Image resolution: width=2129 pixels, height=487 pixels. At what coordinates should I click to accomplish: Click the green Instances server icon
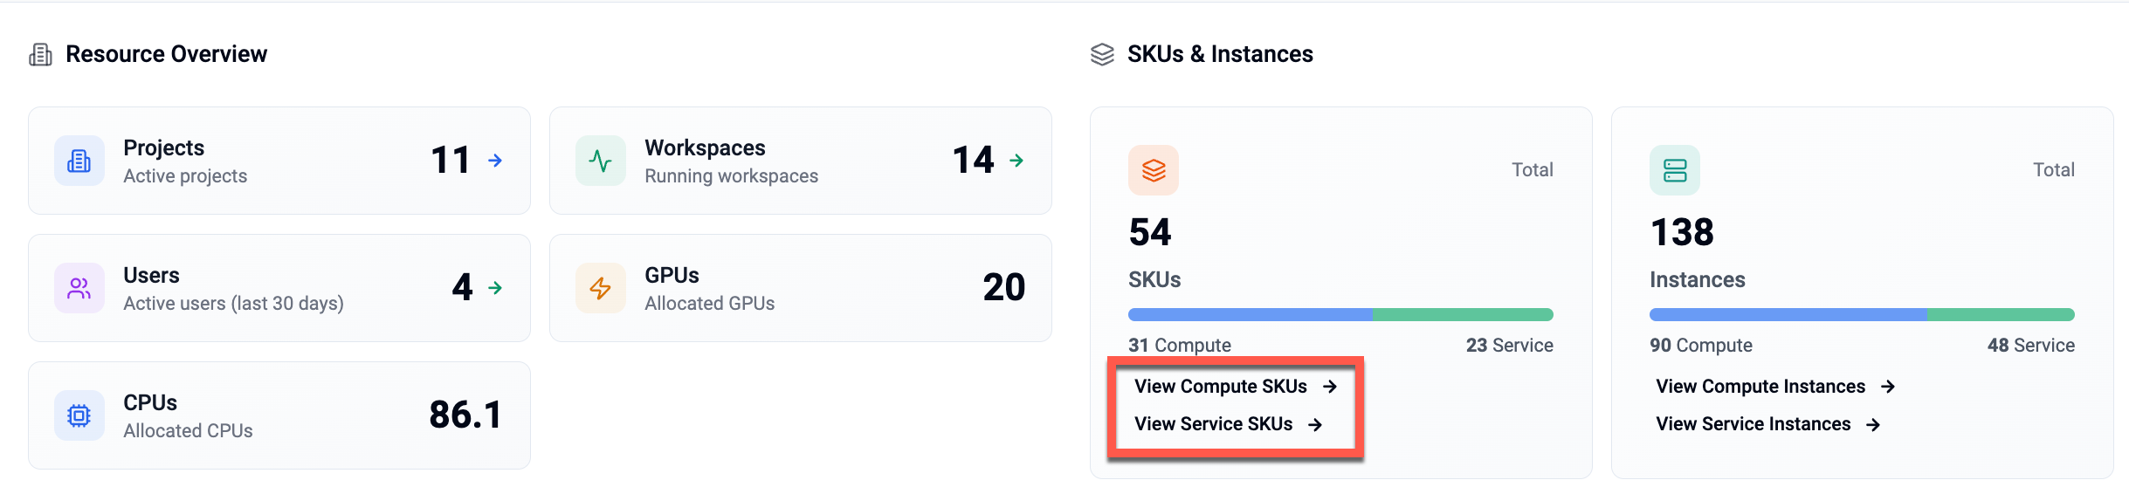(1674, 170)
